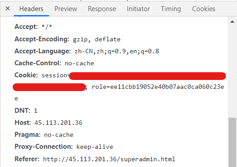Click the Cache-Control no-cache value
Image resolution: width=237 pixels, height=167 pixels.
(x=79, y=64)
